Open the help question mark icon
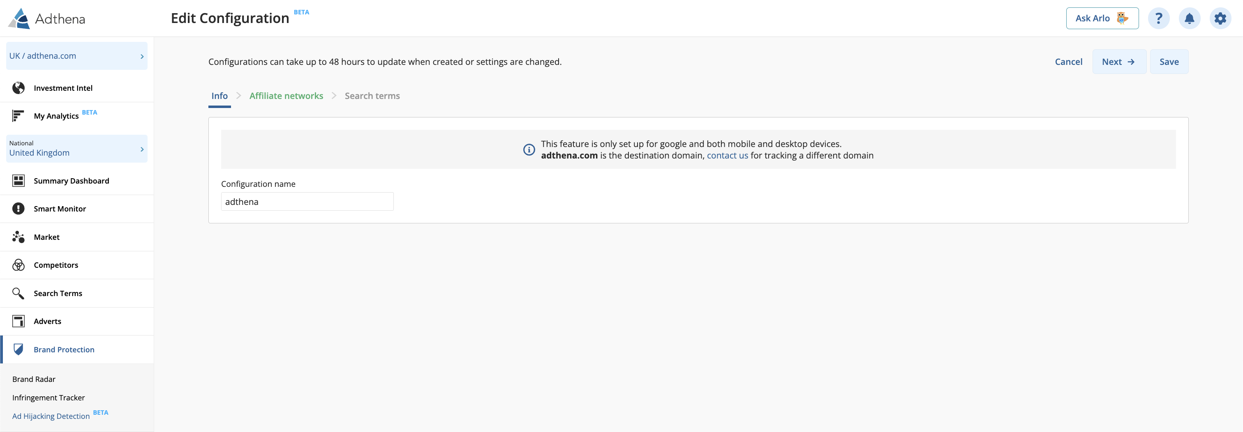 point(1159,18)
